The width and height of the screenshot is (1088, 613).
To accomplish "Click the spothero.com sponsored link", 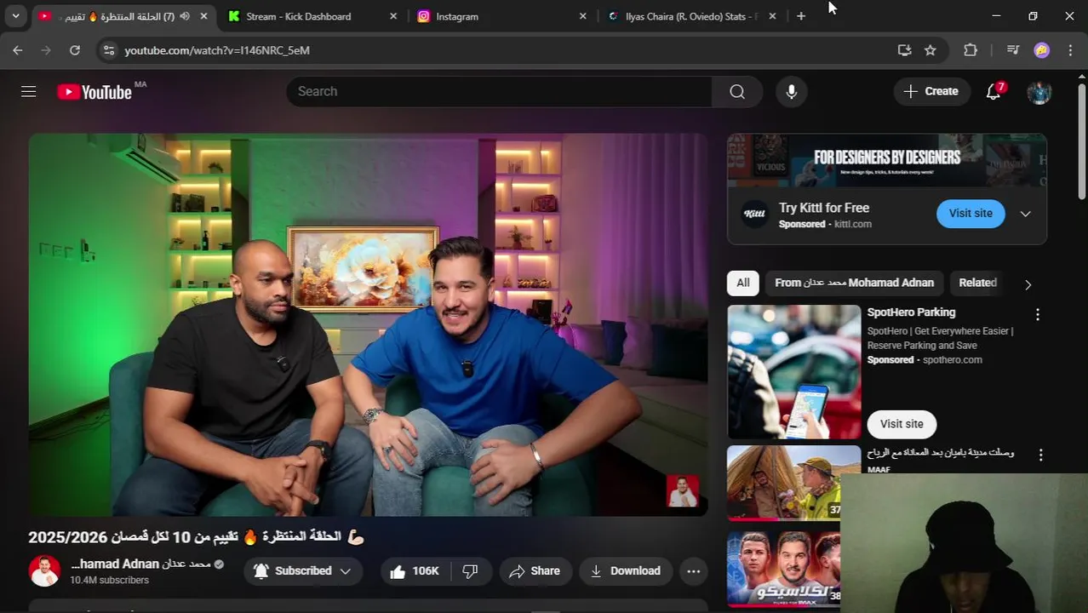I will (953, 360).
